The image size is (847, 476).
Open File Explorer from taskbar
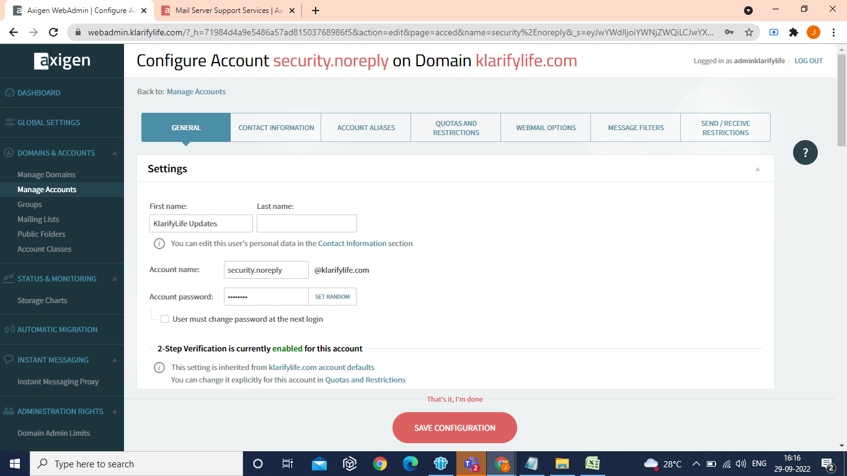562,464
